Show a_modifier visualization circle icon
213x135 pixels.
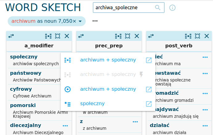(58, 36)
